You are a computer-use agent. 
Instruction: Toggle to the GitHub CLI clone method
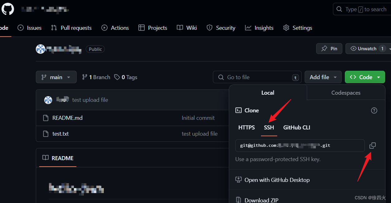[297, 127]
